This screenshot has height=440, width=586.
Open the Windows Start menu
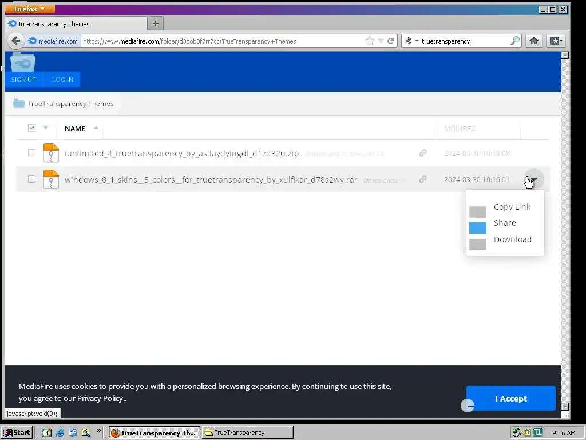(17, 433)
